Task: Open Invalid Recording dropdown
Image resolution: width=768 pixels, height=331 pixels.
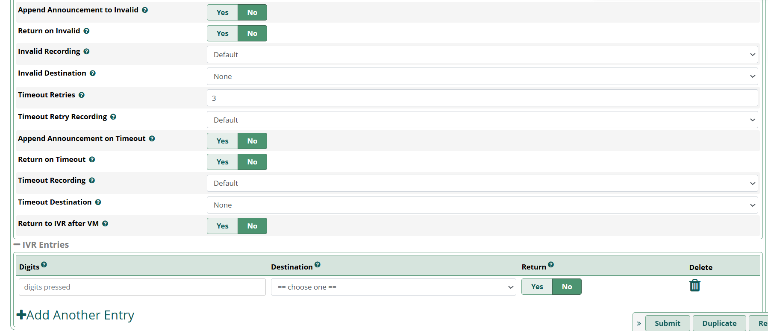Action: (x=482, y=55)
